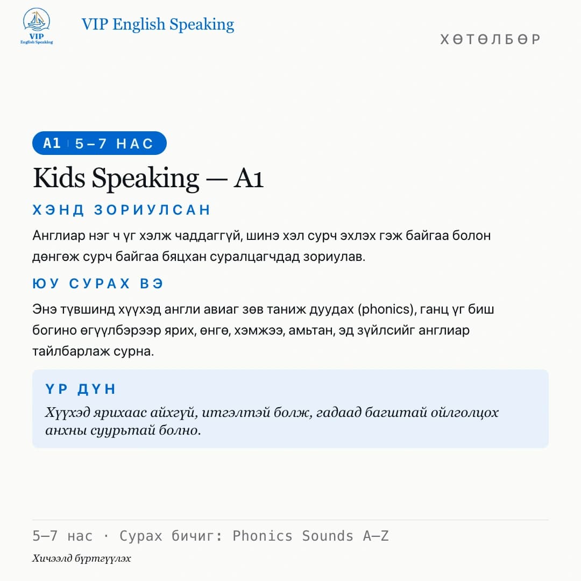
Task: Click the A1 text inside the blue badge
Action: (x=52, y=143)
